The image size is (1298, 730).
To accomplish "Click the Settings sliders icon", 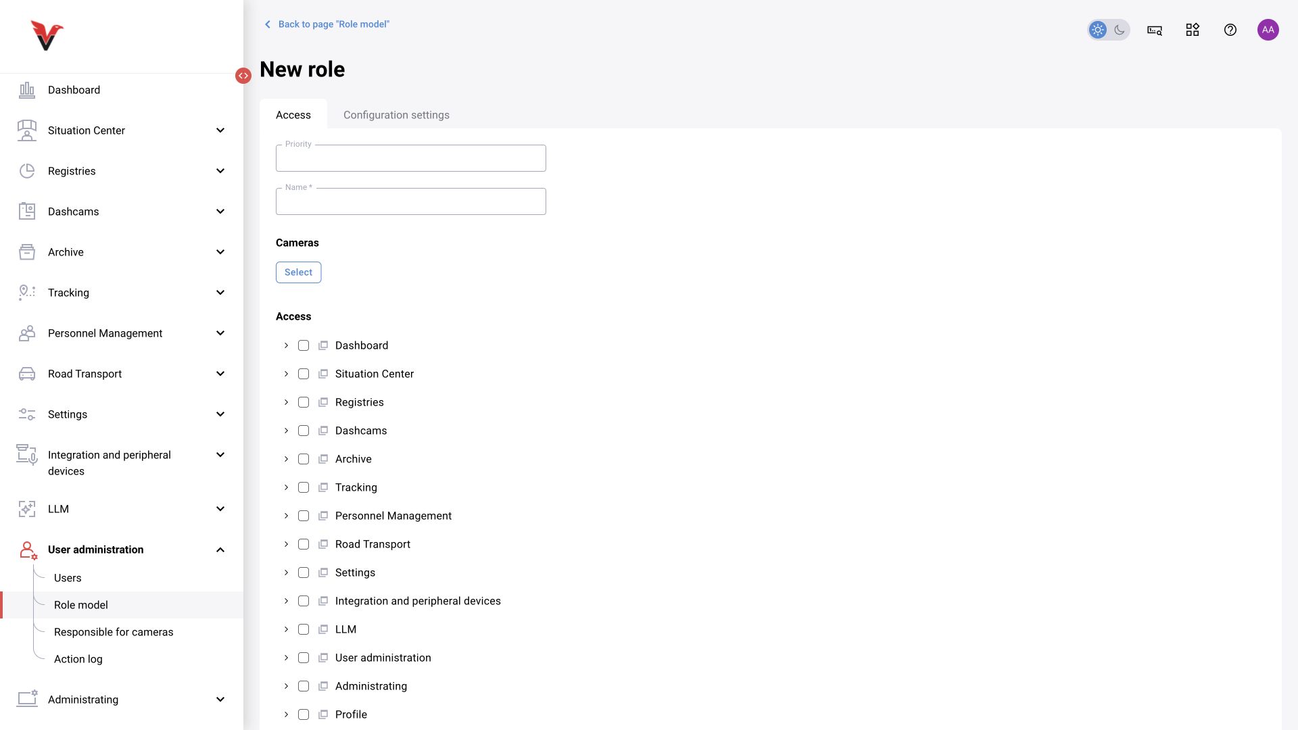I will [27, 414].
